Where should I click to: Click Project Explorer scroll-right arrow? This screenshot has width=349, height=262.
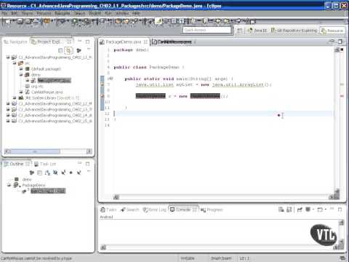[89, 151]
